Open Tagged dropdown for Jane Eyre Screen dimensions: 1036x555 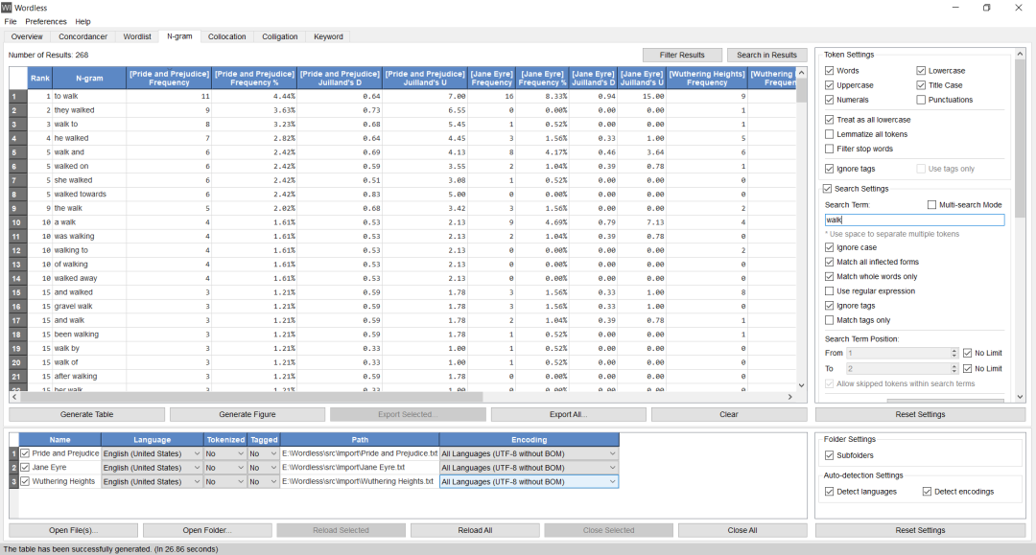coord(264,468)
